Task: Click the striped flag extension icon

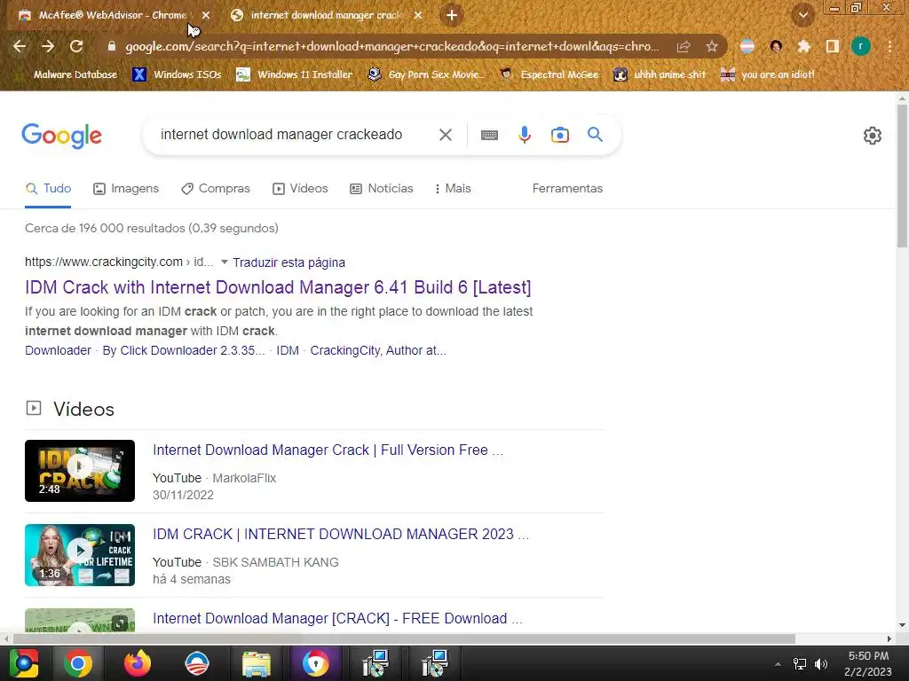Action: tap(747, 46)
